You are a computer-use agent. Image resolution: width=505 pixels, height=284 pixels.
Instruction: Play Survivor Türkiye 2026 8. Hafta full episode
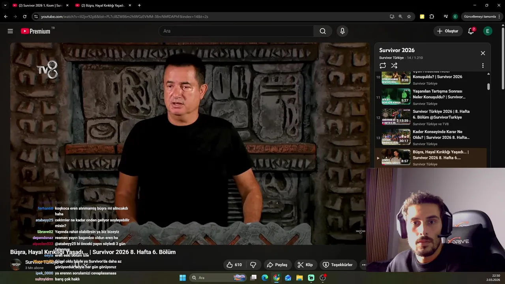[x=431, y=117]
